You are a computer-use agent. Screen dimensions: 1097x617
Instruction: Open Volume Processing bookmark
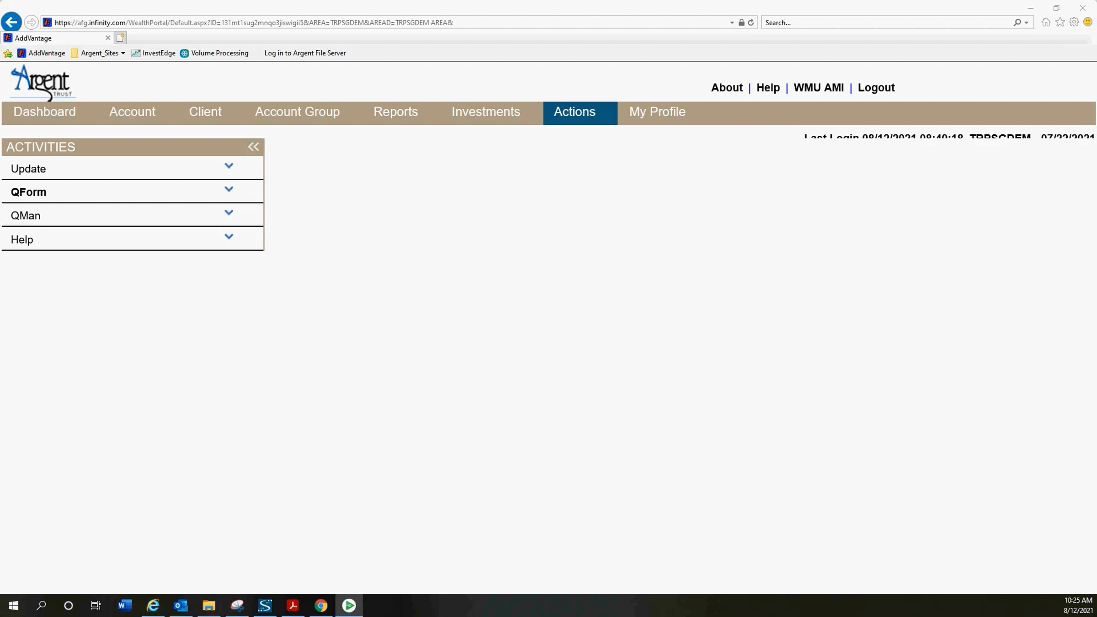[214, 53]
